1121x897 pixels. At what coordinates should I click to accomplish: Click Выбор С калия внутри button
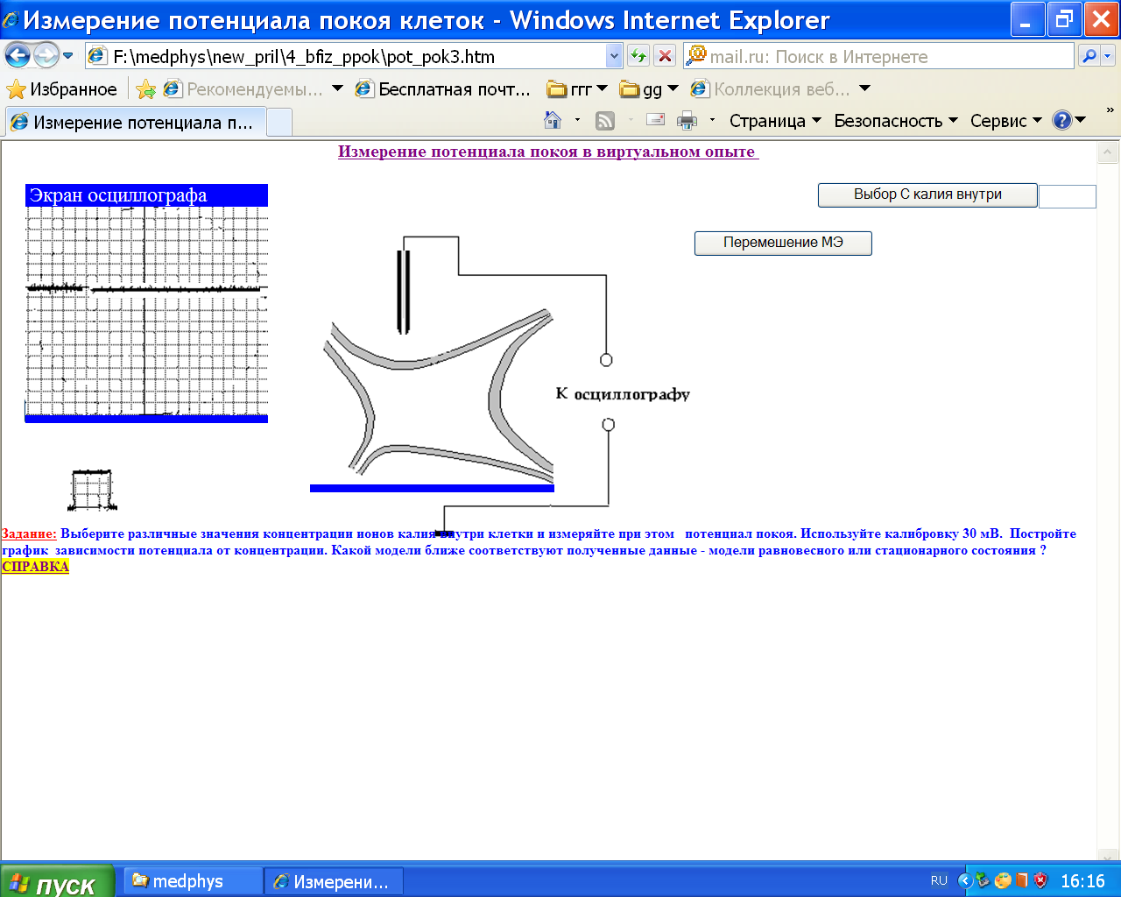927,194
